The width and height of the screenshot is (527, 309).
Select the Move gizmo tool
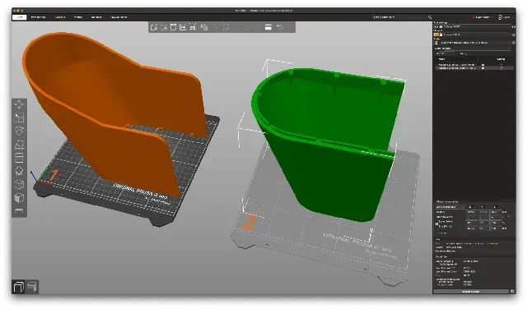[x=20, y=104]
